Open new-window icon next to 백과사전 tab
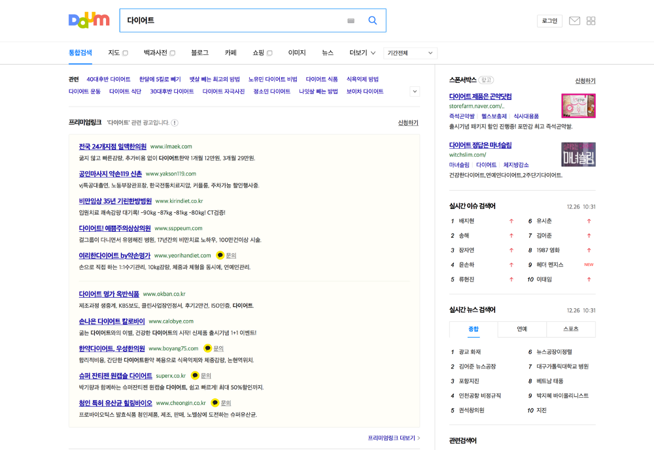 (172, 53)
